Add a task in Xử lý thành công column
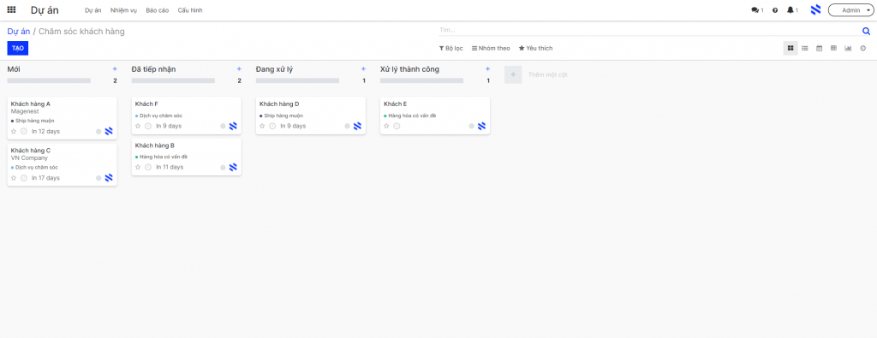 [x=487, y=69]
